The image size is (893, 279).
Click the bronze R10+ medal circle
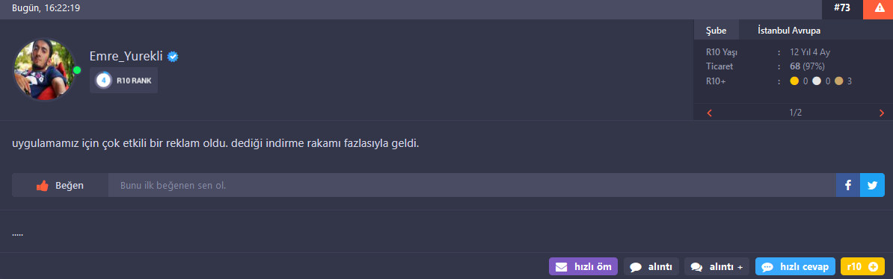coord(839,81)
